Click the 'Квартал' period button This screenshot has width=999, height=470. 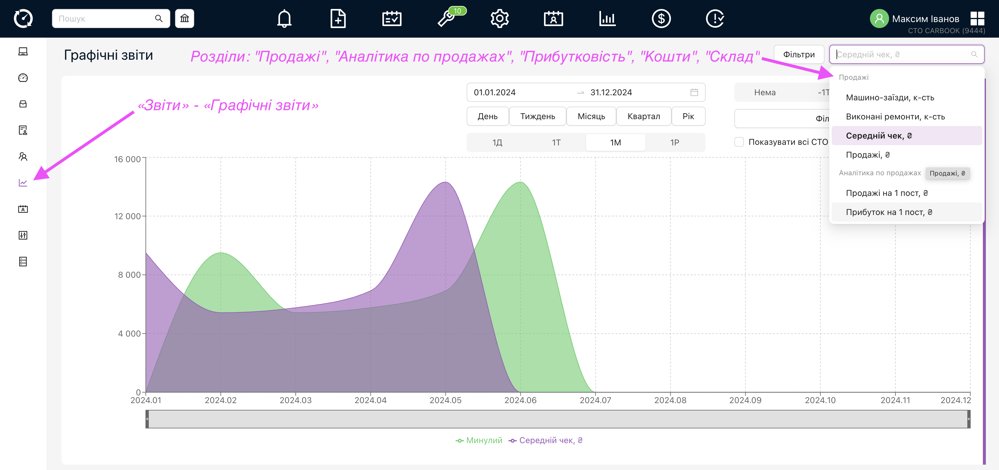point(643,116)
